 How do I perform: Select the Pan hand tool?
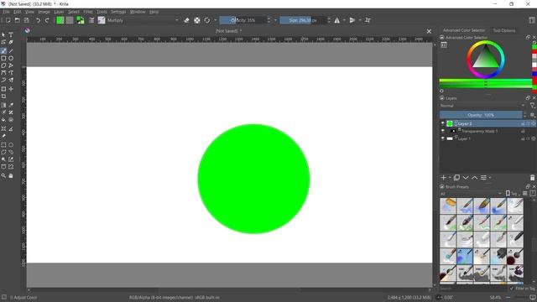click(11, 175)
